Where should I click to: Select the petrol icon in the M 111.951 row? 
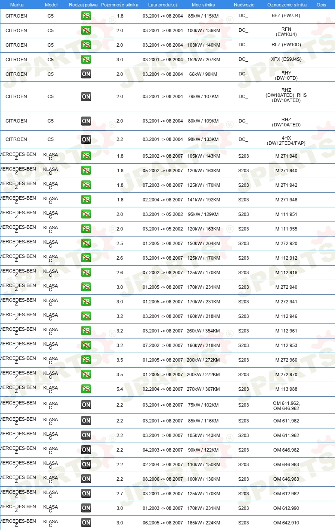tap(86, 214)
